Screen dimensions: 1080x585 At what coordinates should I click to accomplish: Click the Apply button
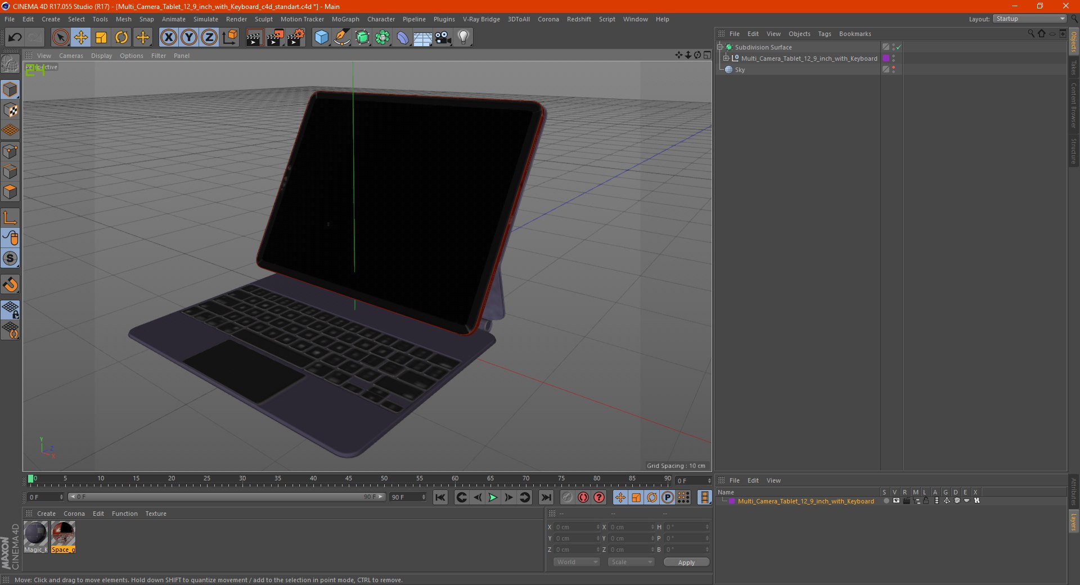point(686,562)
